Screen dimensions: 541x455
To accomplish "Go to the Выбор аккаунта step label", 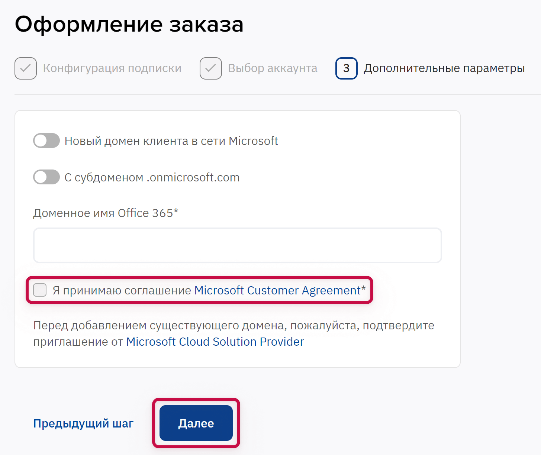I will pyautogui.click(x=273, y=68).
